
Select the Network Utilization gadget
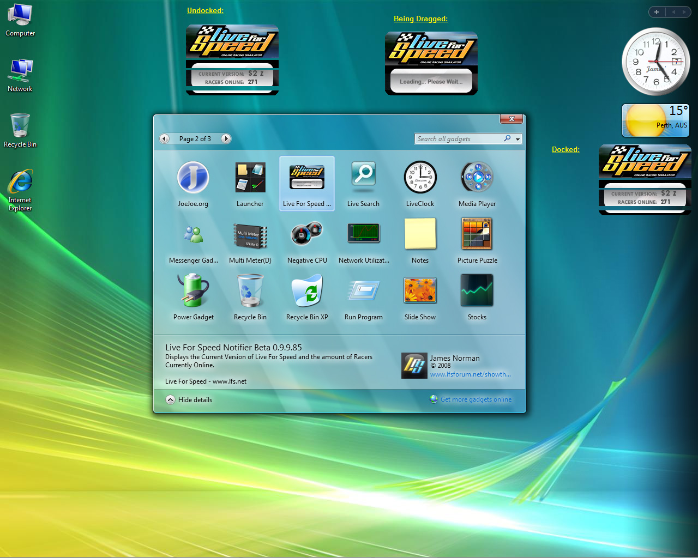pos(364,241)
